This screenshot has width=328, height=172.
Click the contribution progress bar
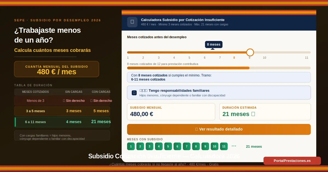(219, 68)
